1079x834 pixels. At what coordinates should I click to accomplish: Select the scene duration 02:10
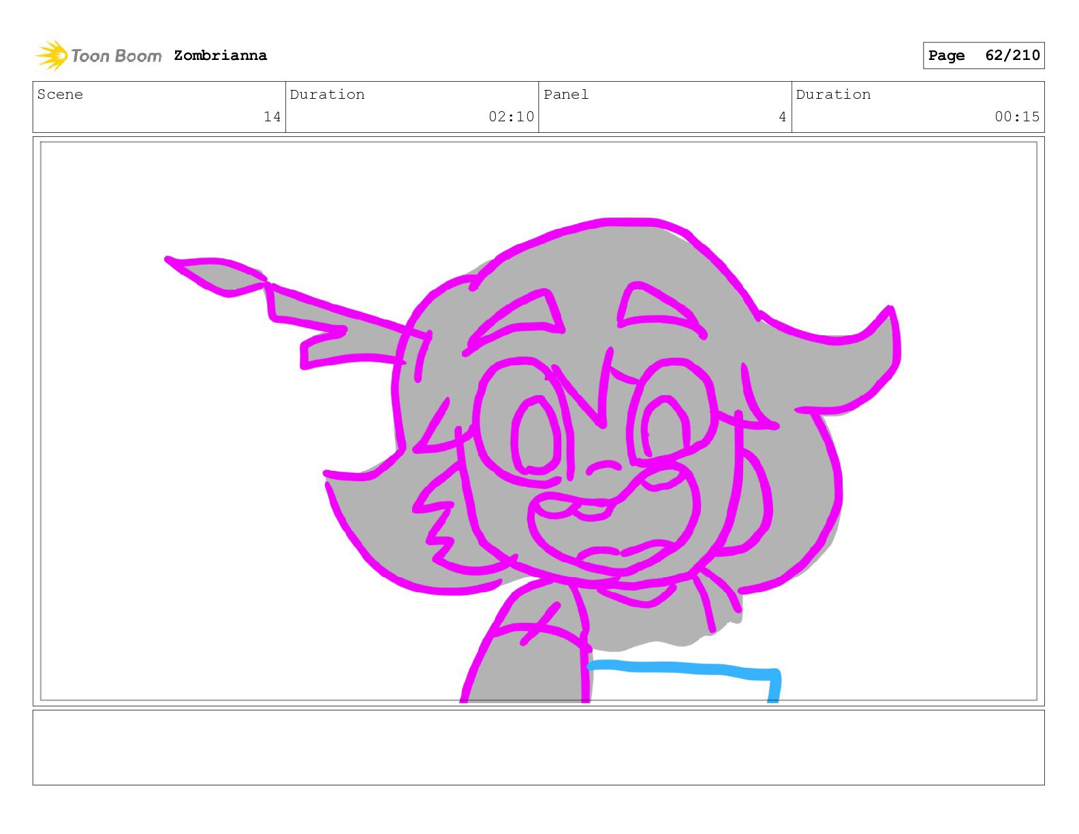(511, 117)
